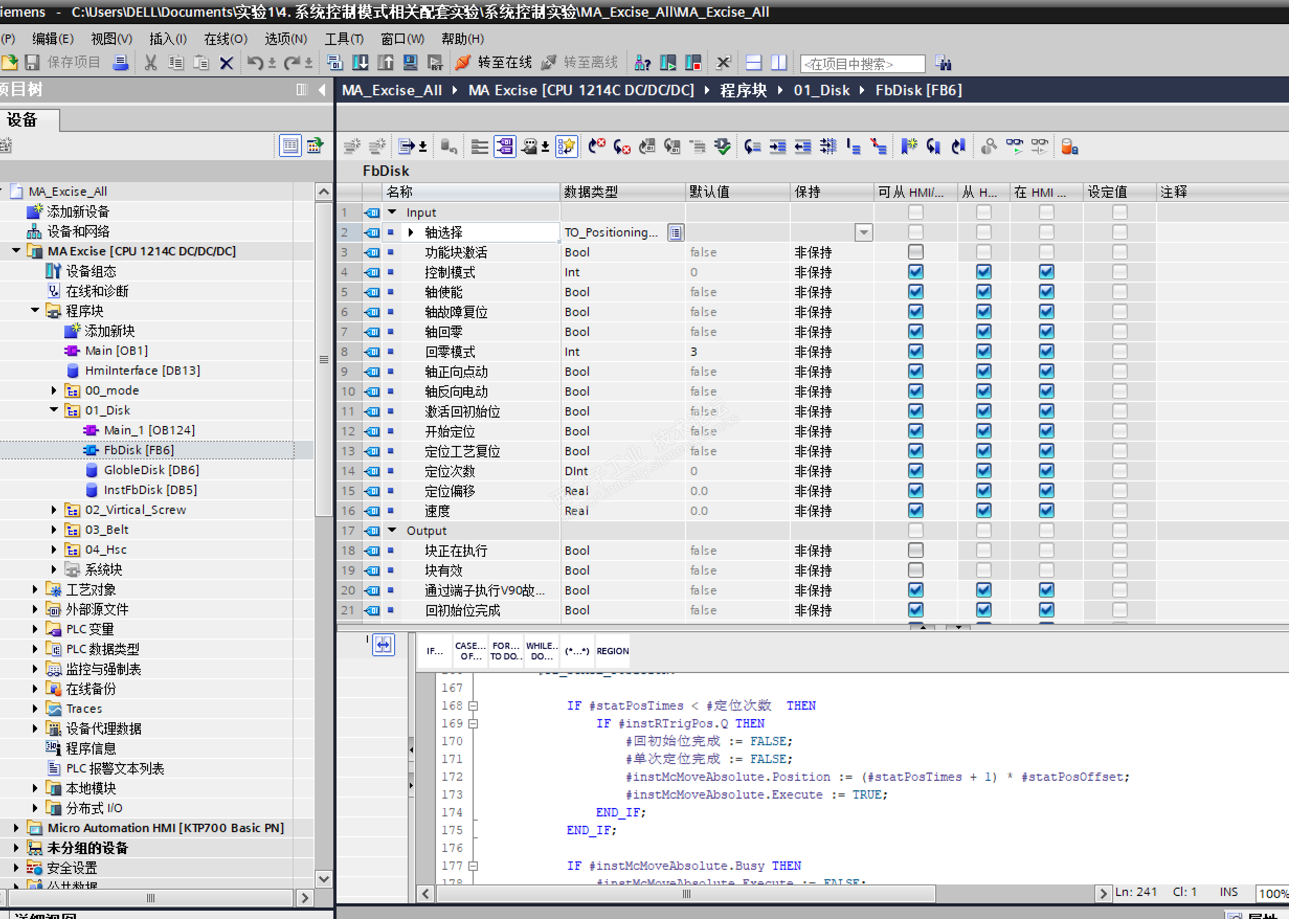Click the Save project floppy icon
This screenshot has width=1289, height=919.
(x=32, y=62)
